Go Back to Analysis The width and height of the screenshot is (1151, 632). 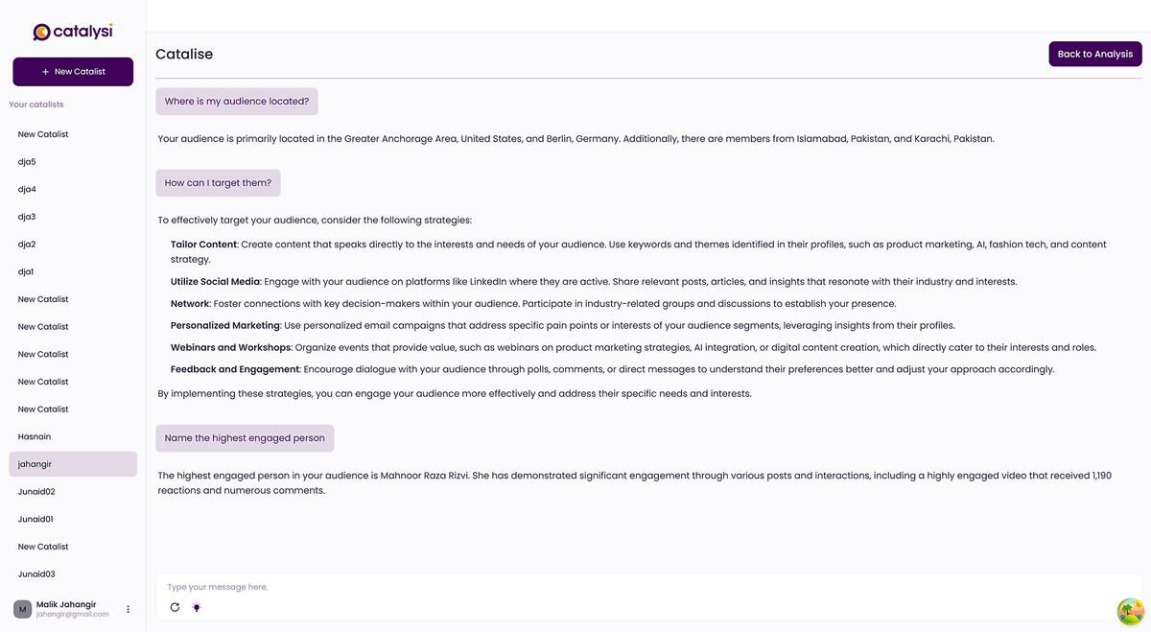click(1094, 55)
